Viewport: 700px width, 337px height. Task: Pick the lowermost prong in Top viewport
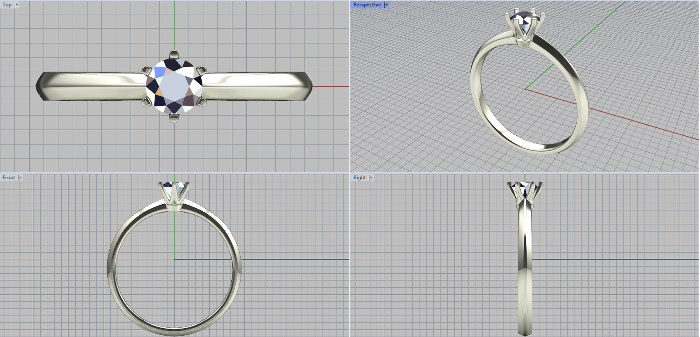[174, 118]
